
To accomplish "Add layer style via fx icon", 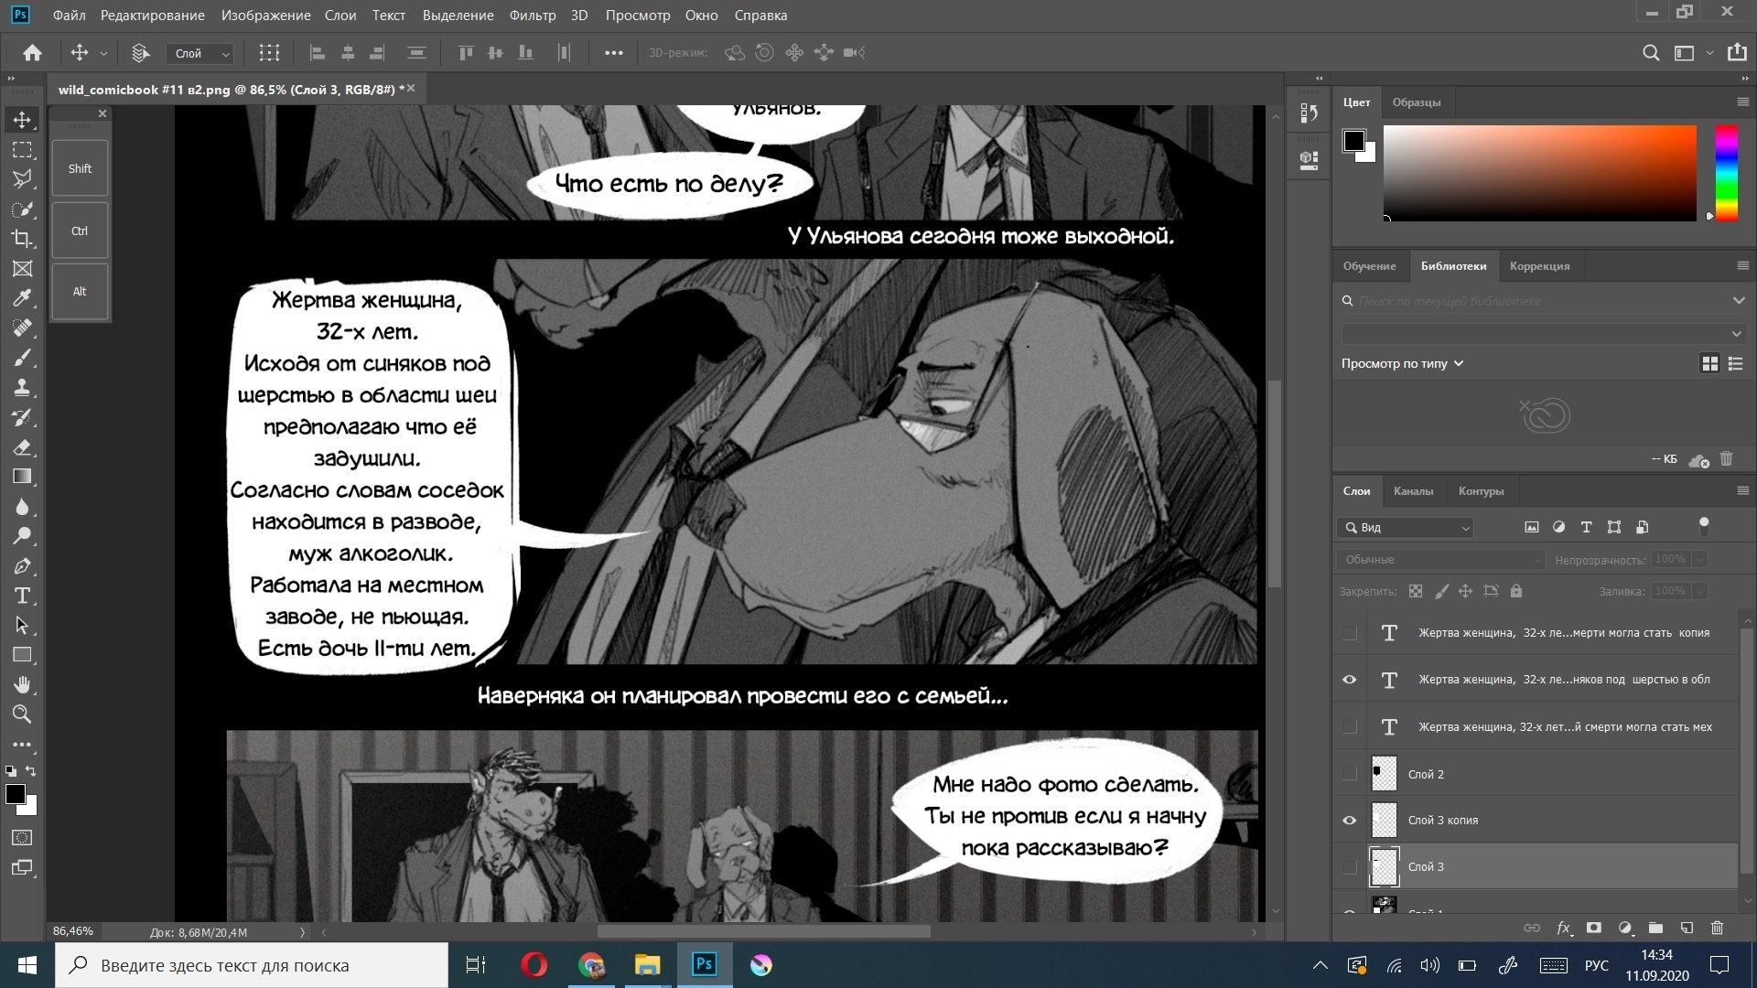I will tap(1563, 928).
